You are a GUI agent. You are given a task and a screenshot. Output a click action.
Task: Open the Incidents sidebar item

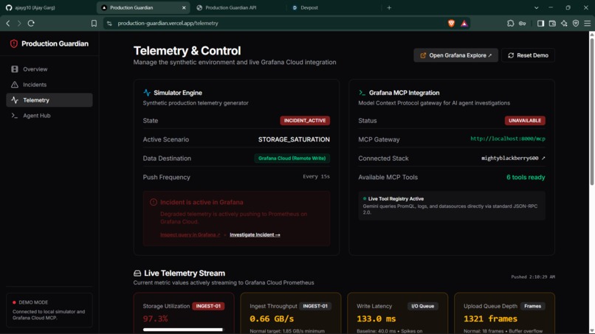pos(49,85)
